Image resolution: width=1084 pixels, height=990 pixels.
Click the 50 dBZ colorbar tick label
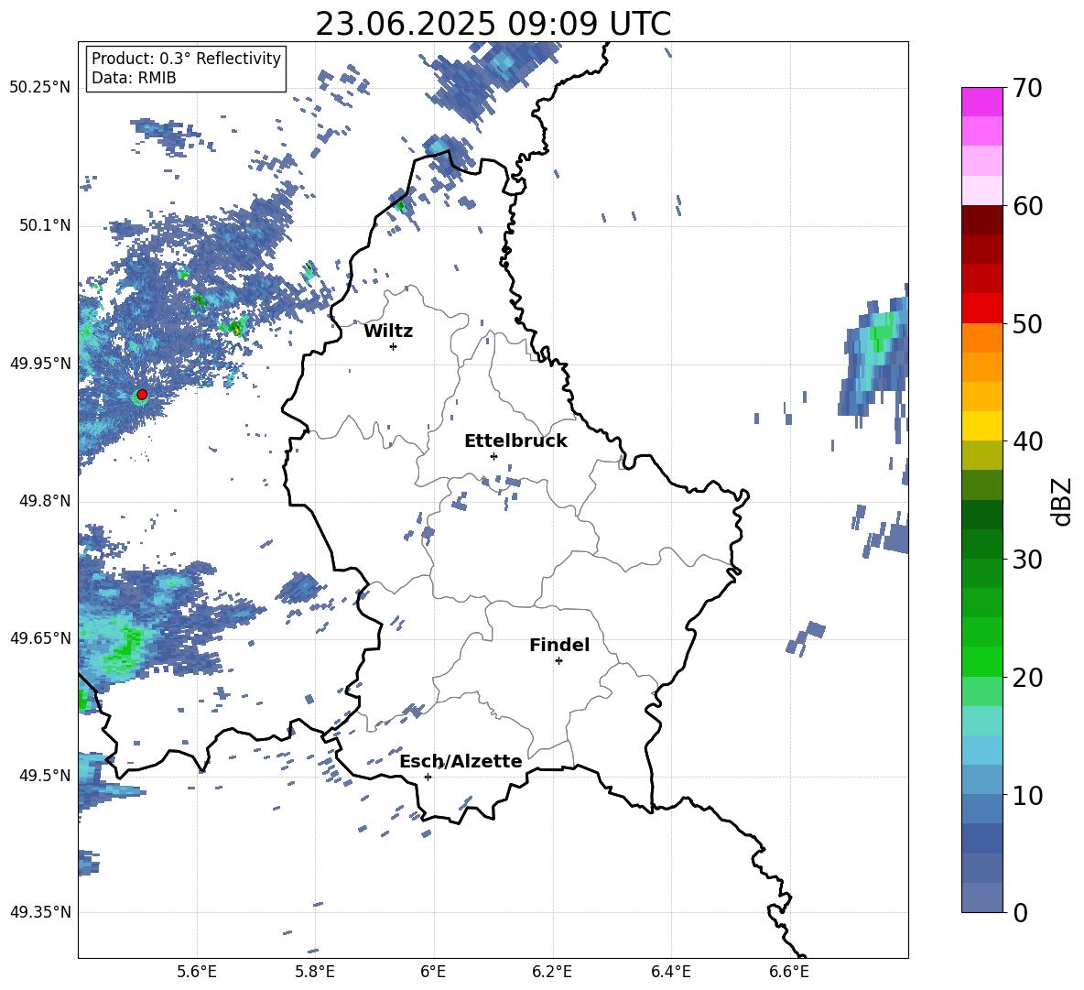[x=1026, y=324]
